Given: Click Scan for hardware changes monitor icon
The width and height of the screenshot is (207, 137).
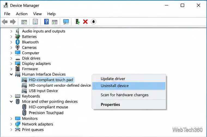Looking at the screenshot, I should click(66, 22).
